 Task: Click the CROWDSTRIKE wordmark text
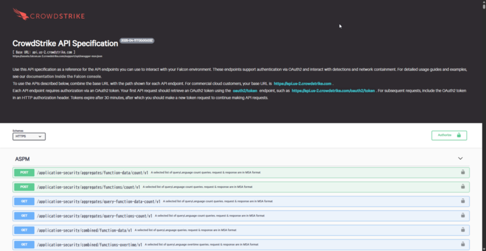point(57,16)
